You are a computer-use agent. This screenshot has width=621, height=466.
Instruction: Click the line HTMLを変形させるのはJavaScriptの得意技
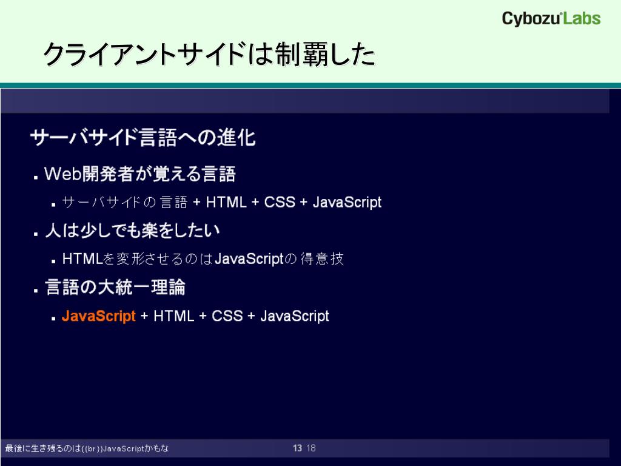(203, 258)
